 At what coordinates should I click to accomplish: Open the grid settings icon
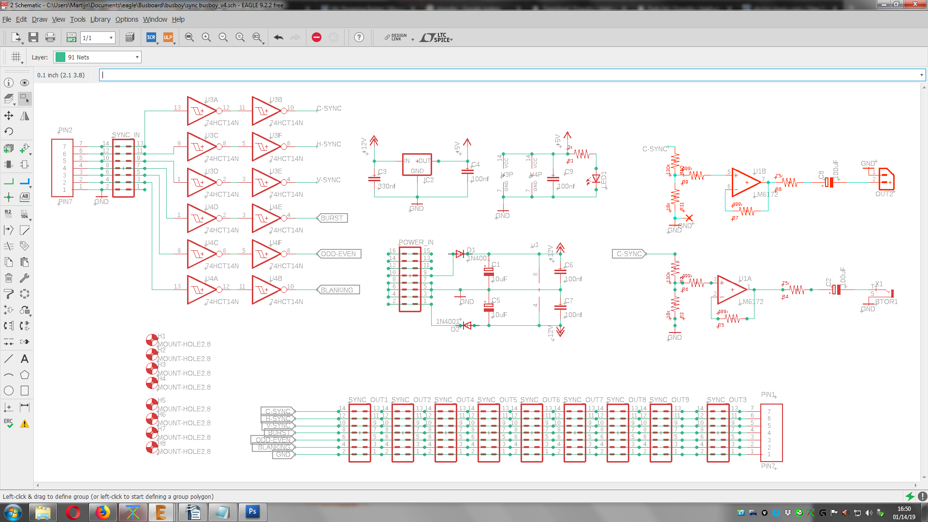pyautogui.click(x=16, y=57)
